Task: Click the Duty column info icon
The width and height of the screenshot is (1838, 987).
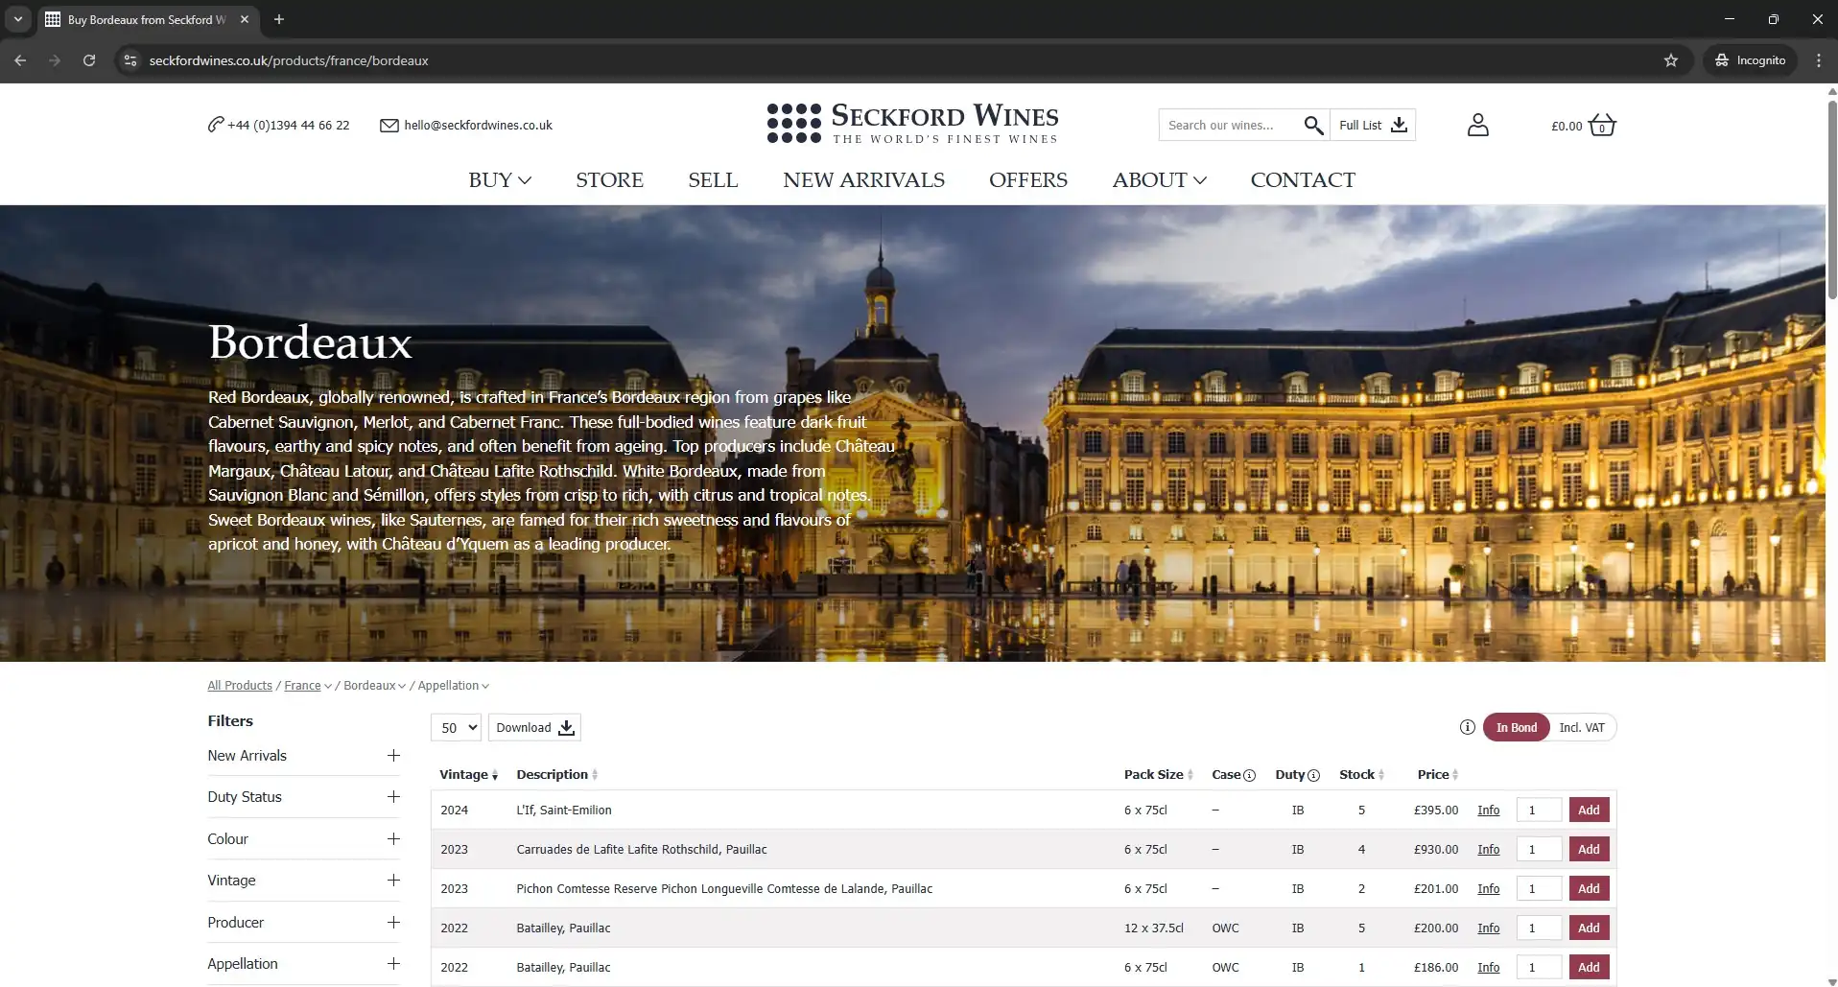Action: [1313, 776]
